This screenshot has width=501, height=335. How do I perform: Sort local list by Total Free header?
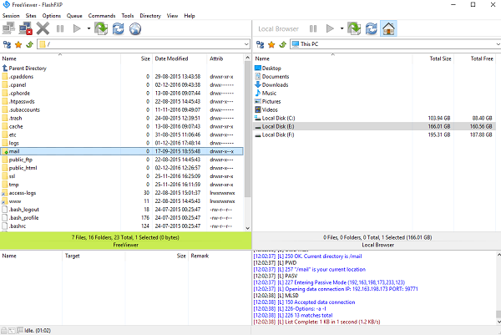[x=474, y=58]
